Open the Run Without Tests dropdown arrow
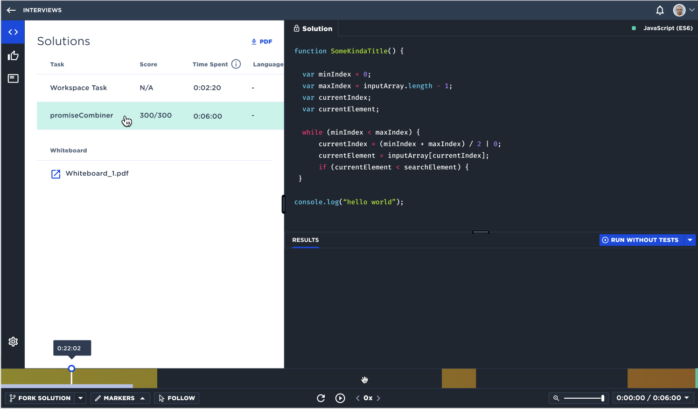This screenshot has height=409, width=698. tap(690, 240)
